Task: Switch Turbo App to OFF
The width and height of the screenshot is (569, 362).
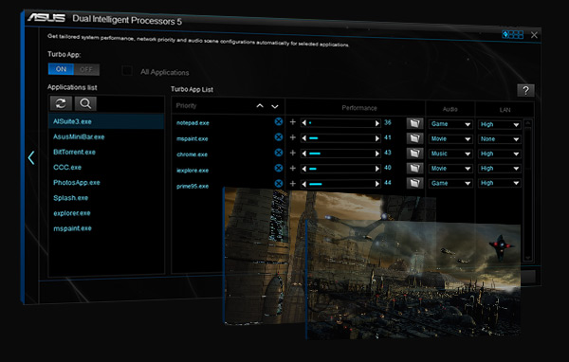Action: tap(86, 69)
